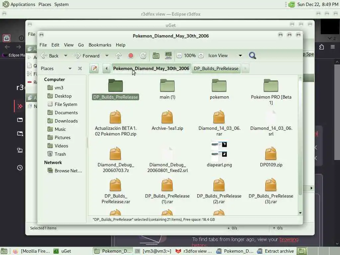340x255 pixels.
Task: Select DP_Builds_PreRelease folder icon
Action: pos(115,85)
